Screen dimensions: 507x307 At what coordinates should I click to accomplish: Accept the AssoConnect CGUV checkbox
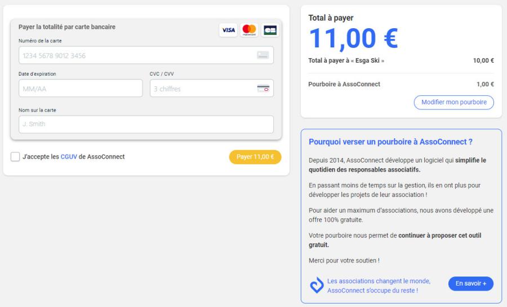(15, 157)
